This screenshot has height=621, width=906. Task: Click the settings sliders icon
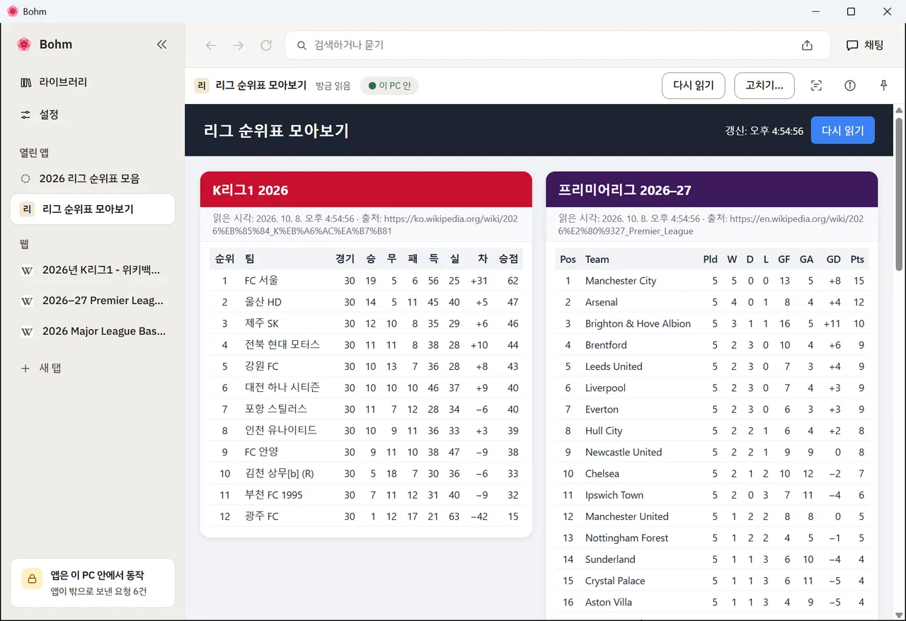pos(25,115)
